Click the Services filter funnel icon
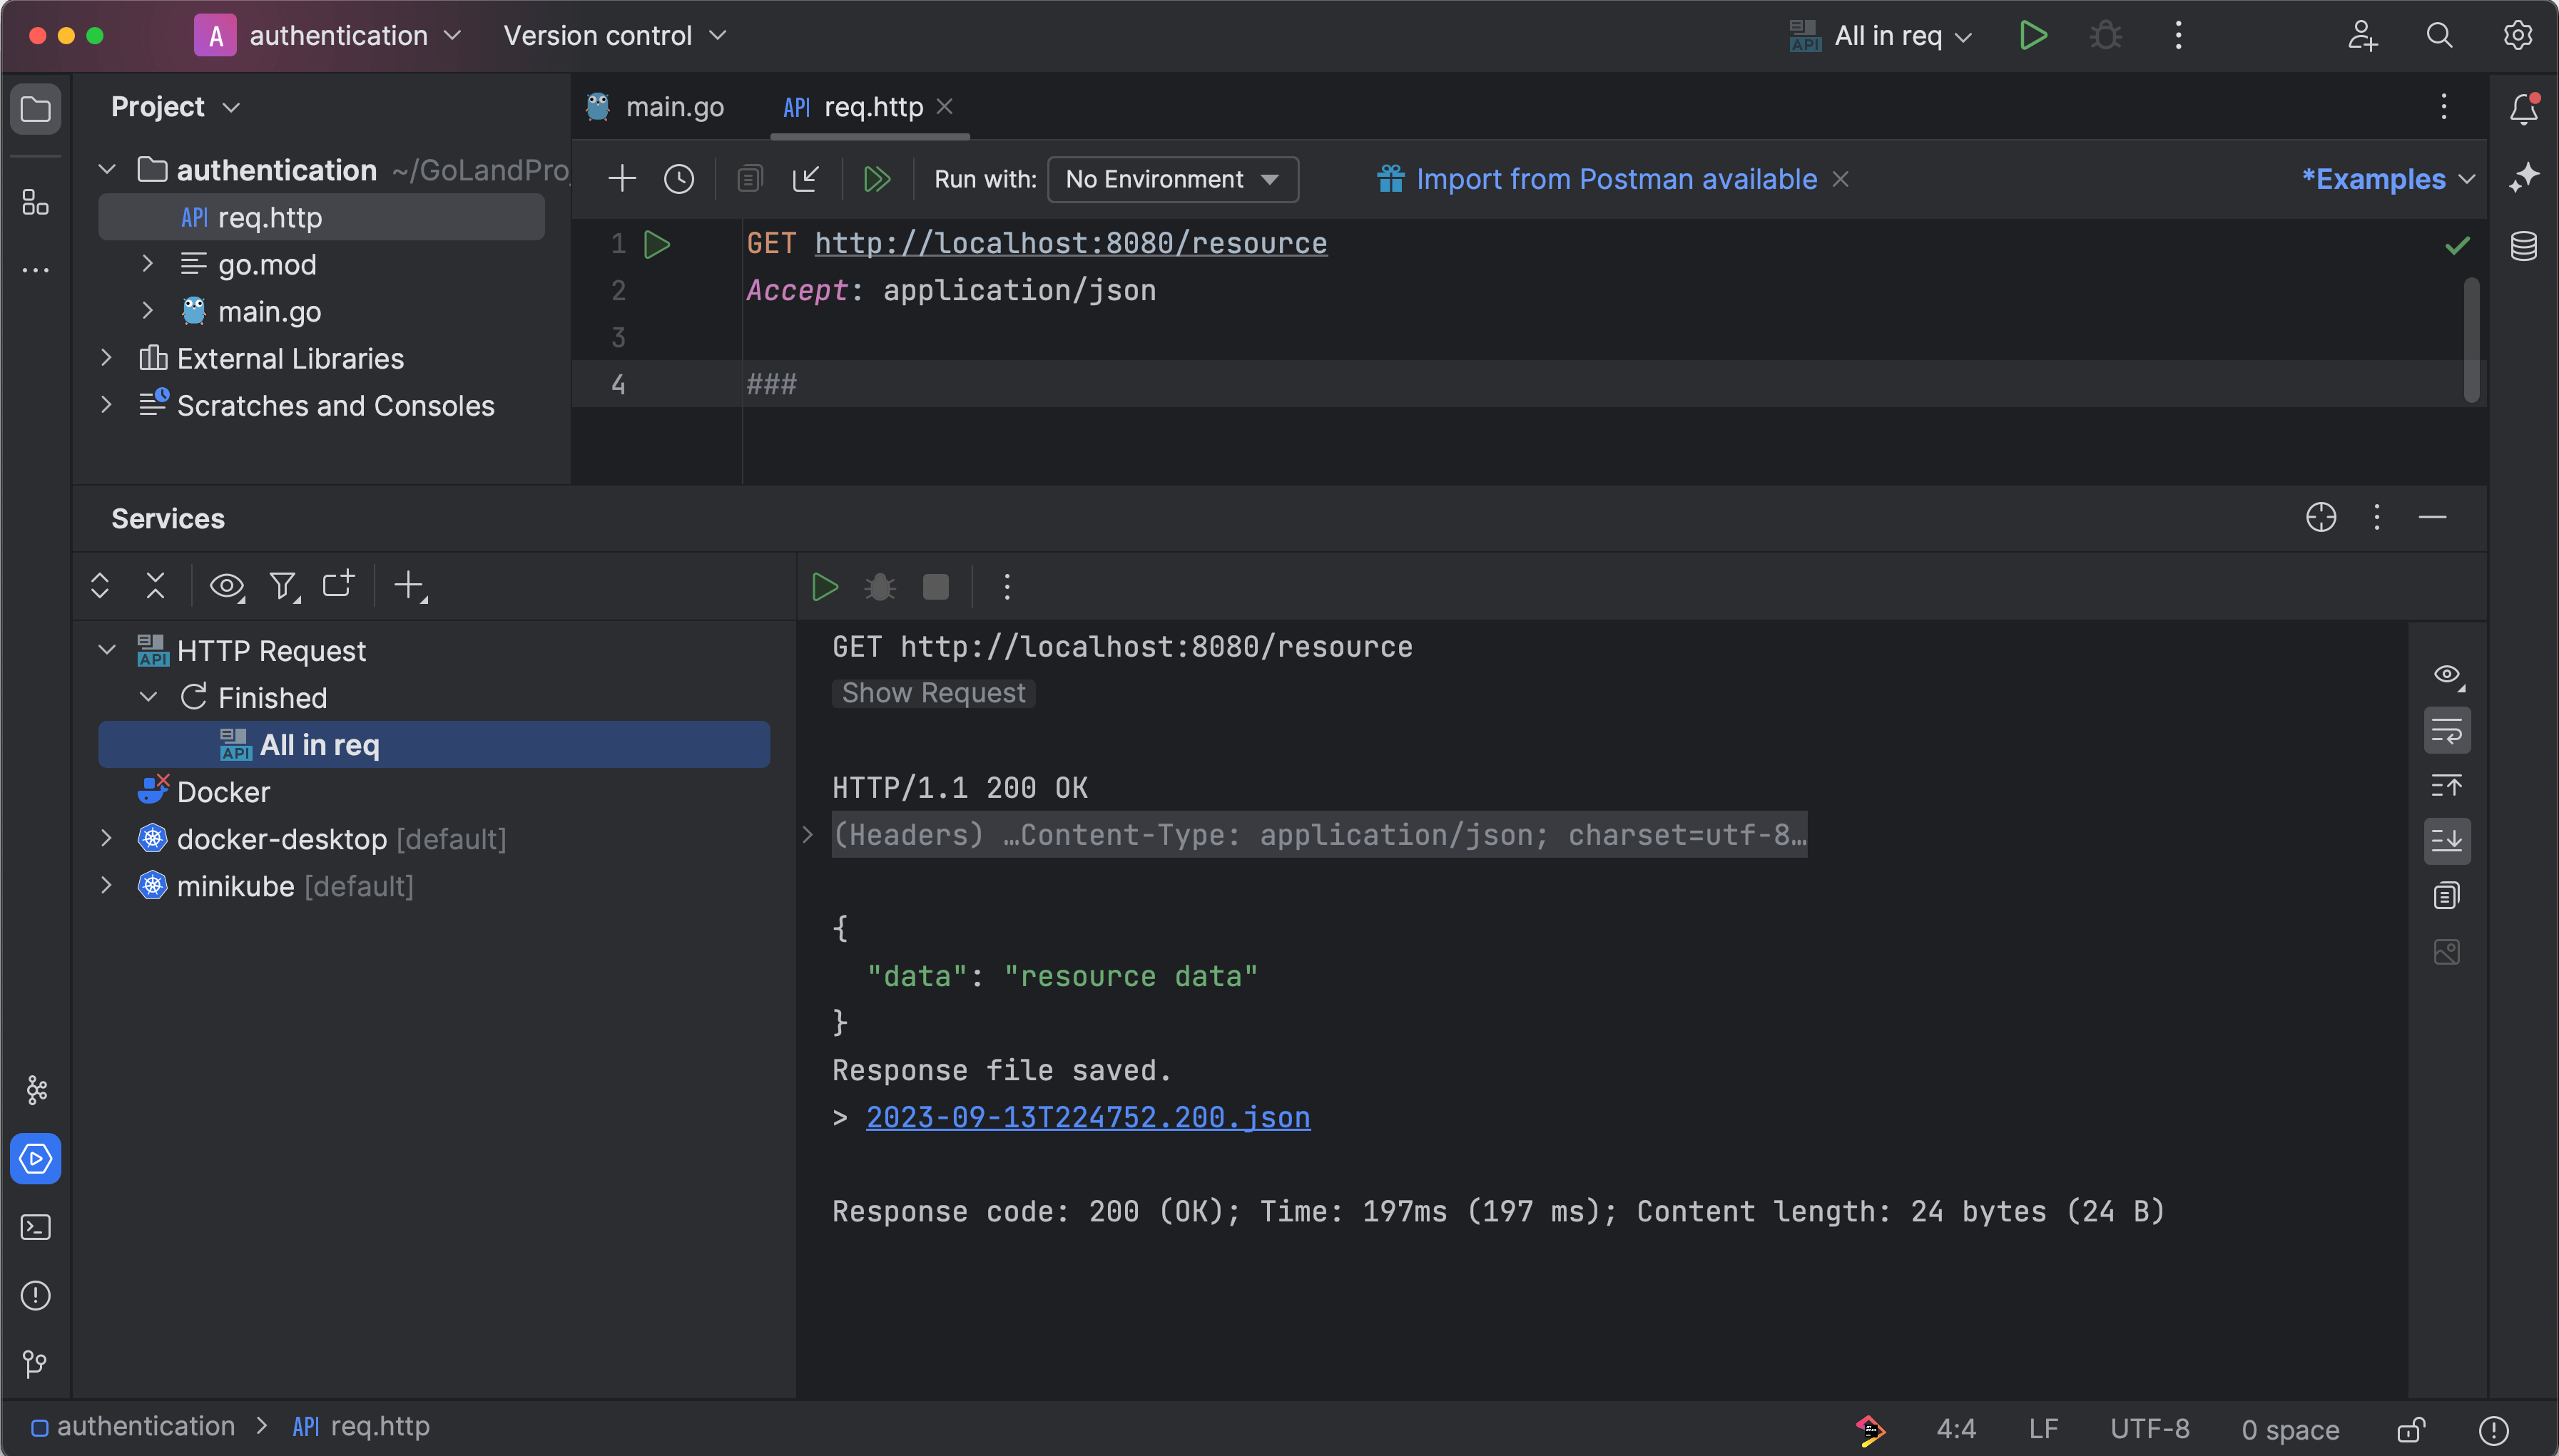This screenshot has height=1456, width=2559. pos(283,586)
